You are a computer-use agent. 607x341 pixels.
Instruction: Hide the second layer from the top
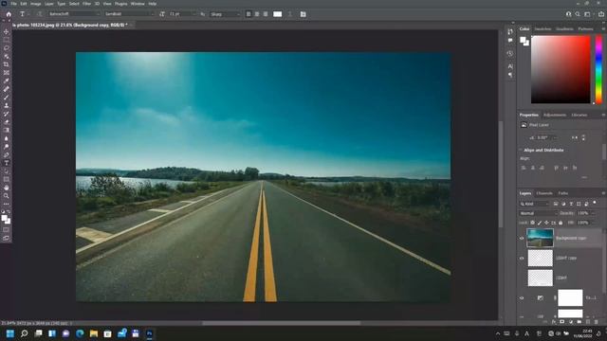click(522, 258)
